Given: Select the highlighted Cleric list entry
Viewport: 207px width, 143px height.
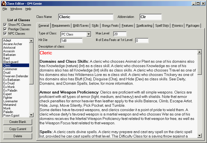Looking at the screenshot, I should click(x=16, y=65).
